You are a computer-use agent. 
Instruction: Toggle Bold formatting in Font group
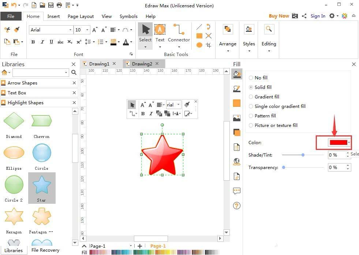click(33, 42)
